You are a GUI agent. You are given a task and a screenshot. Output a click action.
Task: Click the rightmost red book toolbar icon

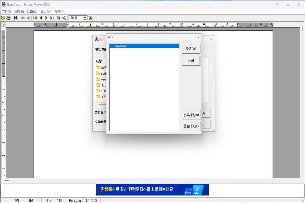[x=91, y=17]
